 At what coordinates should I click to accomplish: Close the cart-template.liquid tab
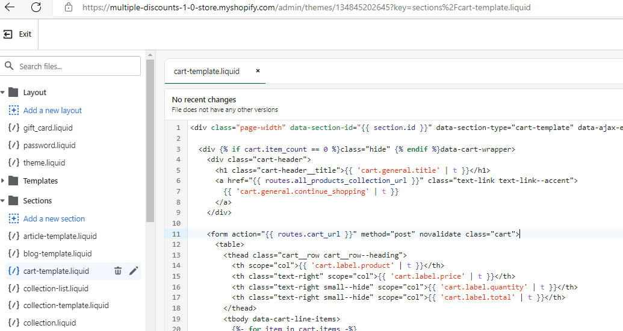pyautogui.click(x=258, y=71)
